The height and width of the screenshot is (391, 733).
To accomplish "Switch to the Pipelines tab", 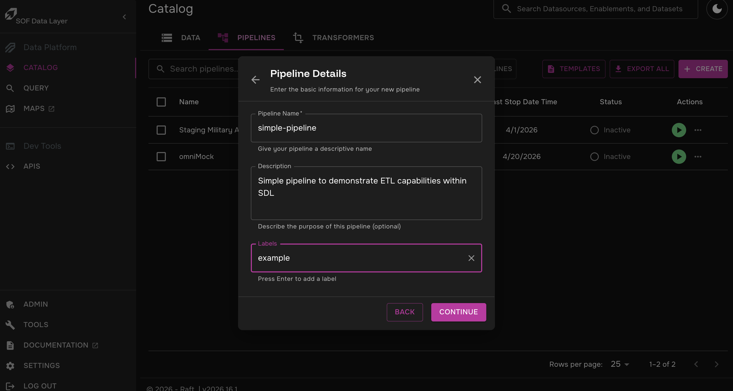I will (x=246, y=38).
